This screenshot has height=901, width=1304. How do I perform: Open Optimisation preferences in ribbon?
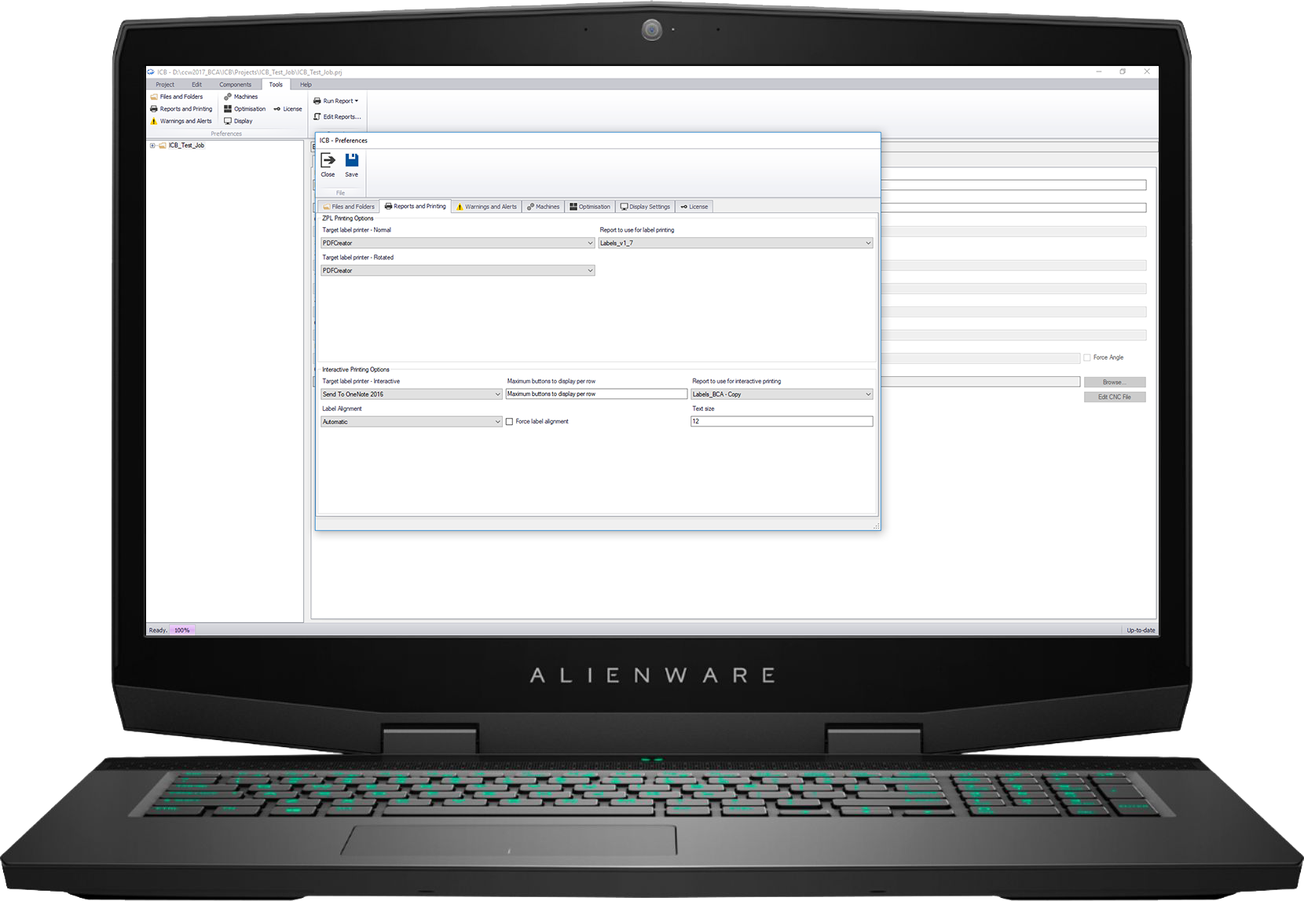245,109
